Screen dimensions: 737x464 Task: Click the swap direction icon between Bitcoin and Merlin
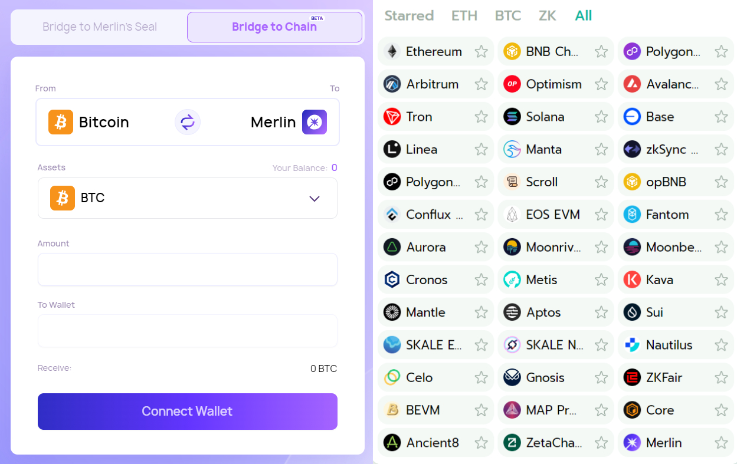tap(188, 122)
